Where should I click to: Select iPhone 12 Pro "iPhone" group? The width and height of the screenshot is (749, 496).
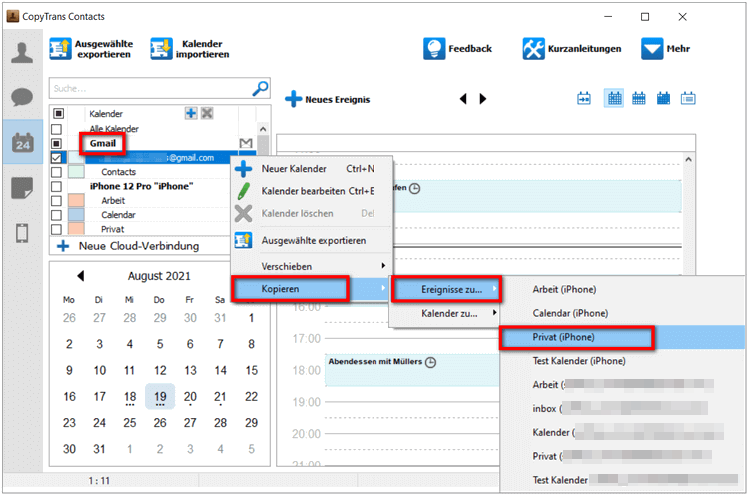click(142, 186)
